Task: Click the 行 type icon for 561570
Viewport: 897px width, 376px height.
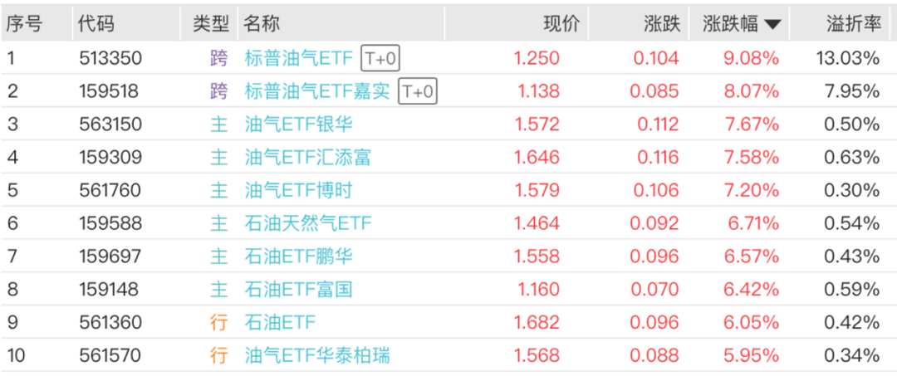Action: pyautogui.click(x=218, y=355)
